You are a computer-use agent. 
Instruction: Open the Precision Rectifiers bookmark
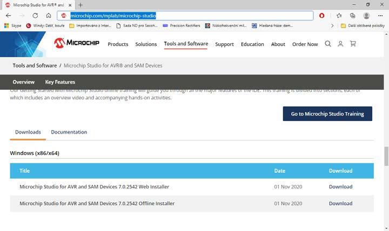[182, 25]
